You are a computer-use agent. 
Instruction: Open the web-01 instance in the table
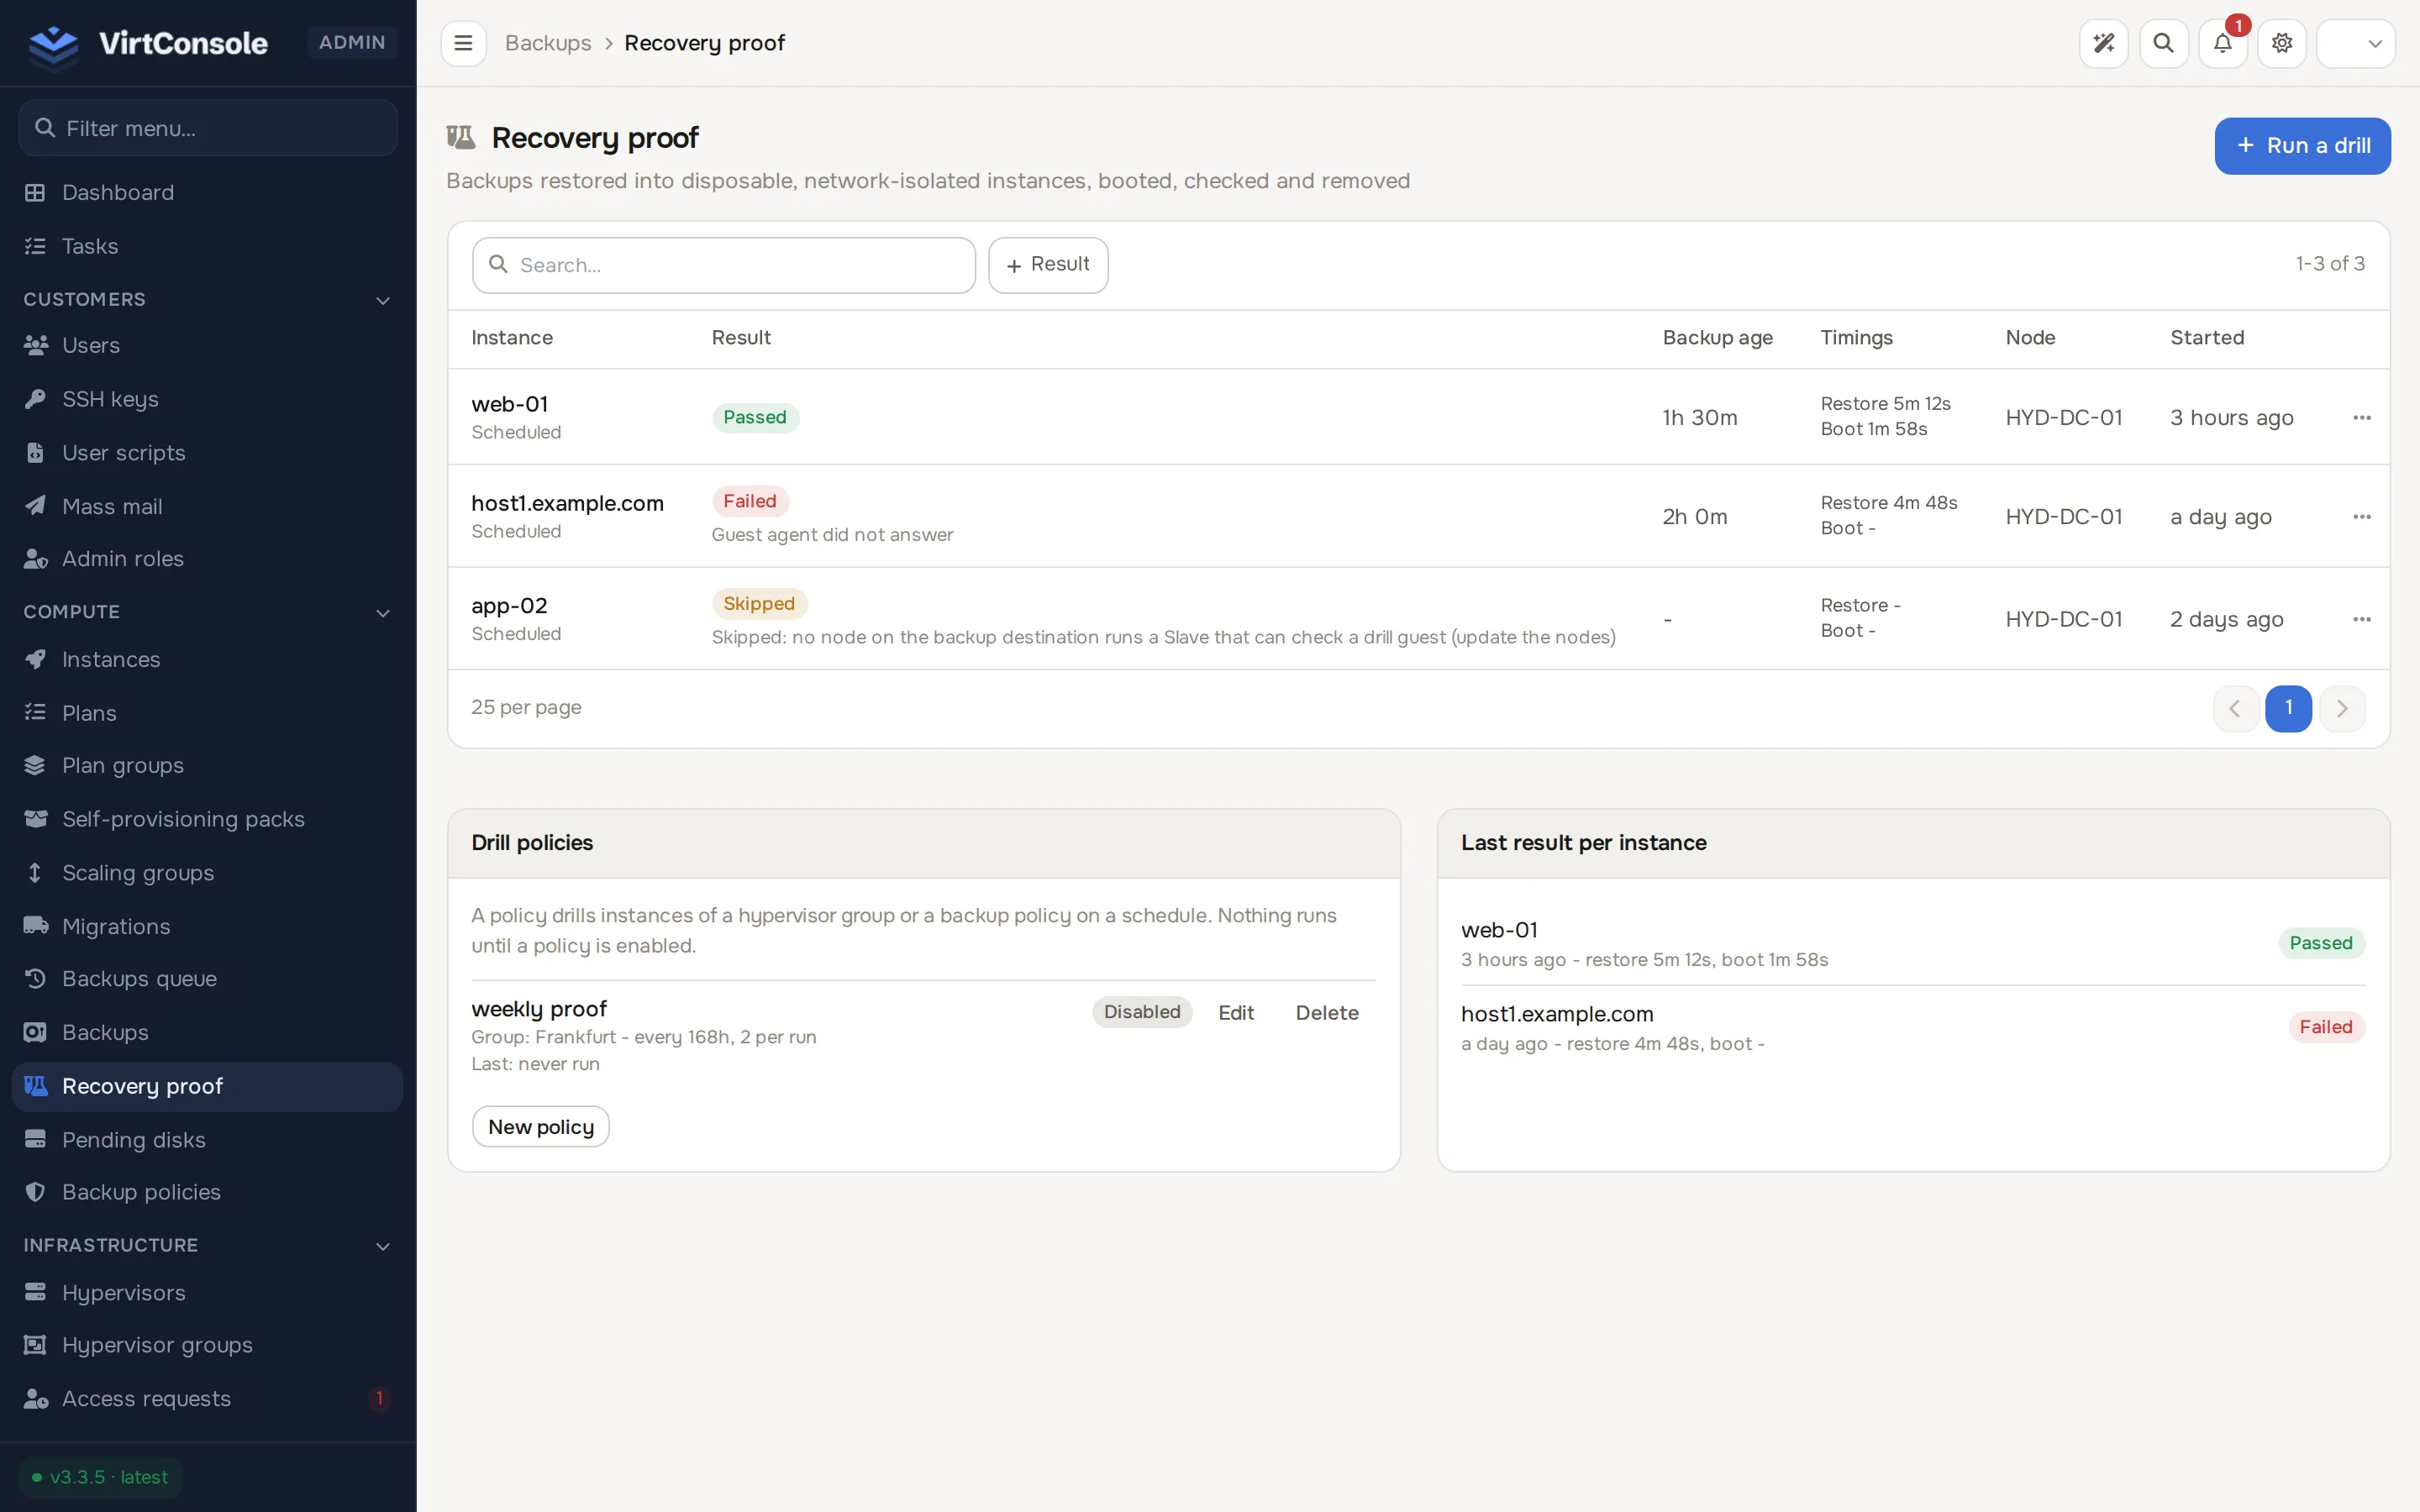point(510,404)
